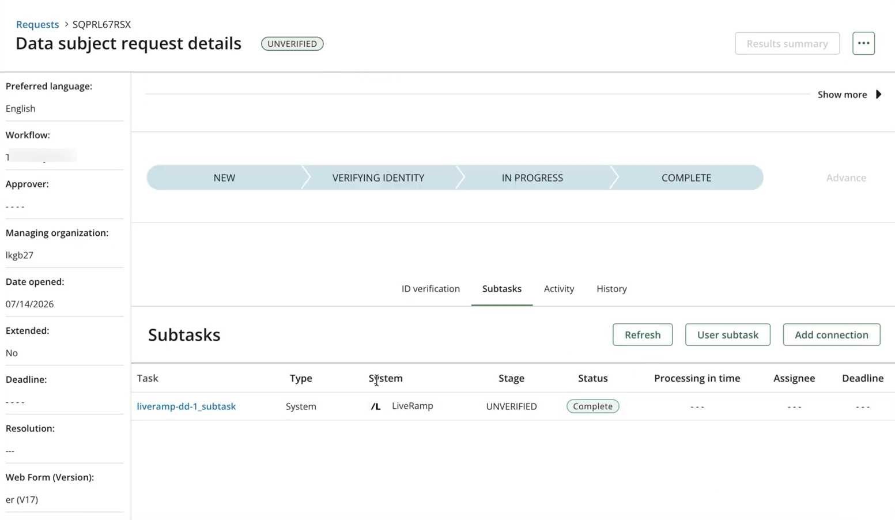Create a User subtask

(x=727, y=335)
